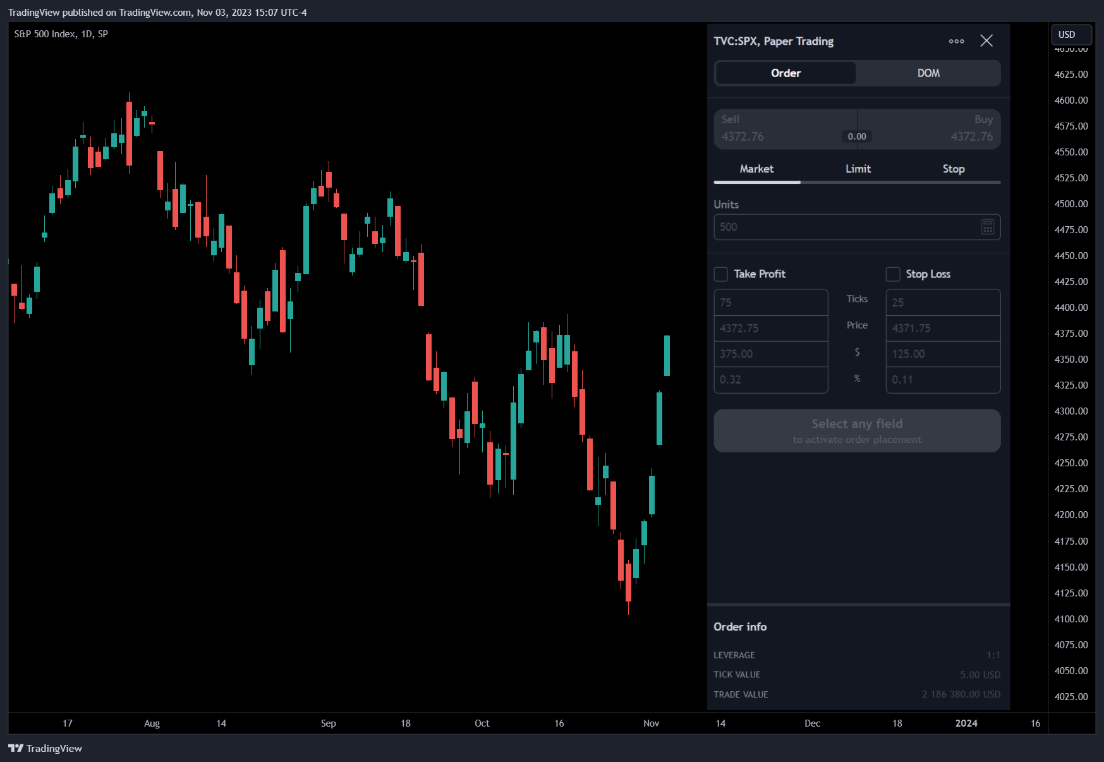Focus the Units input field
This screenshot has height=762, width=1104.
[857, 227]
